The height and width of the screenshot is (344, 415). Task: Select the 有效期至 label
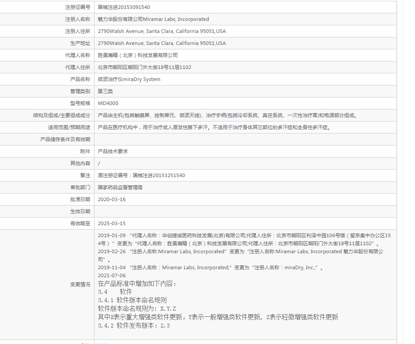click(x=80, y=223)
